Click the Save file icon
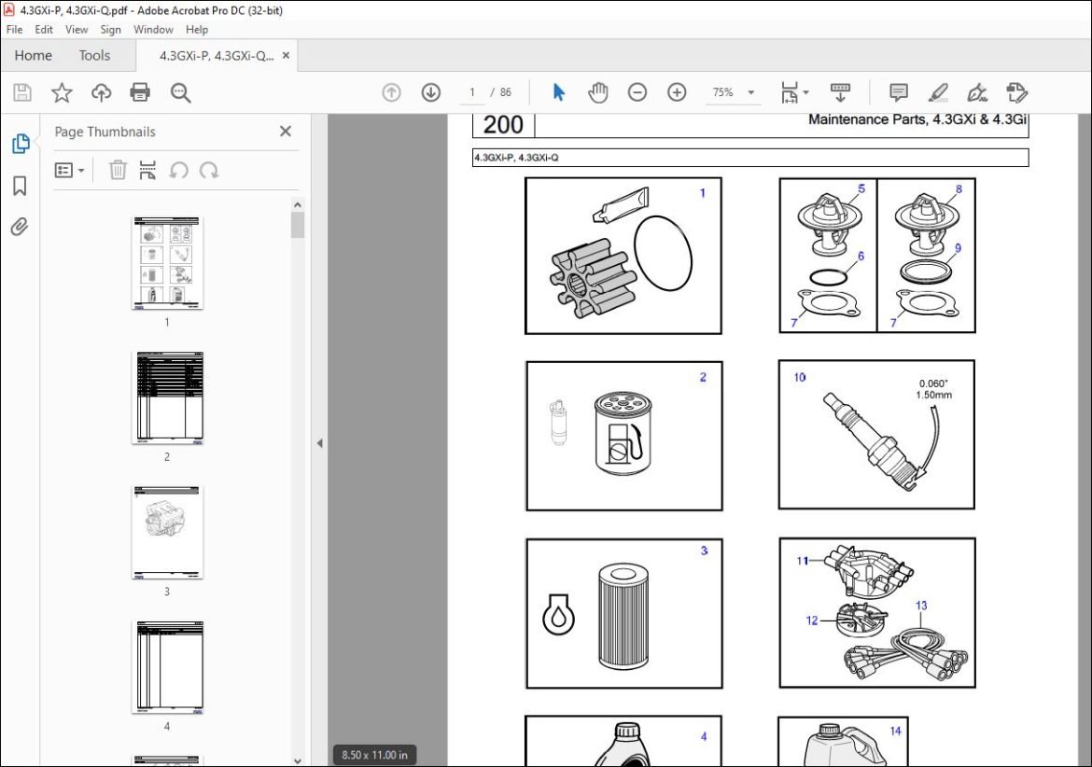Viewport: 1092px width, 767px height. [x=22, y=92]
